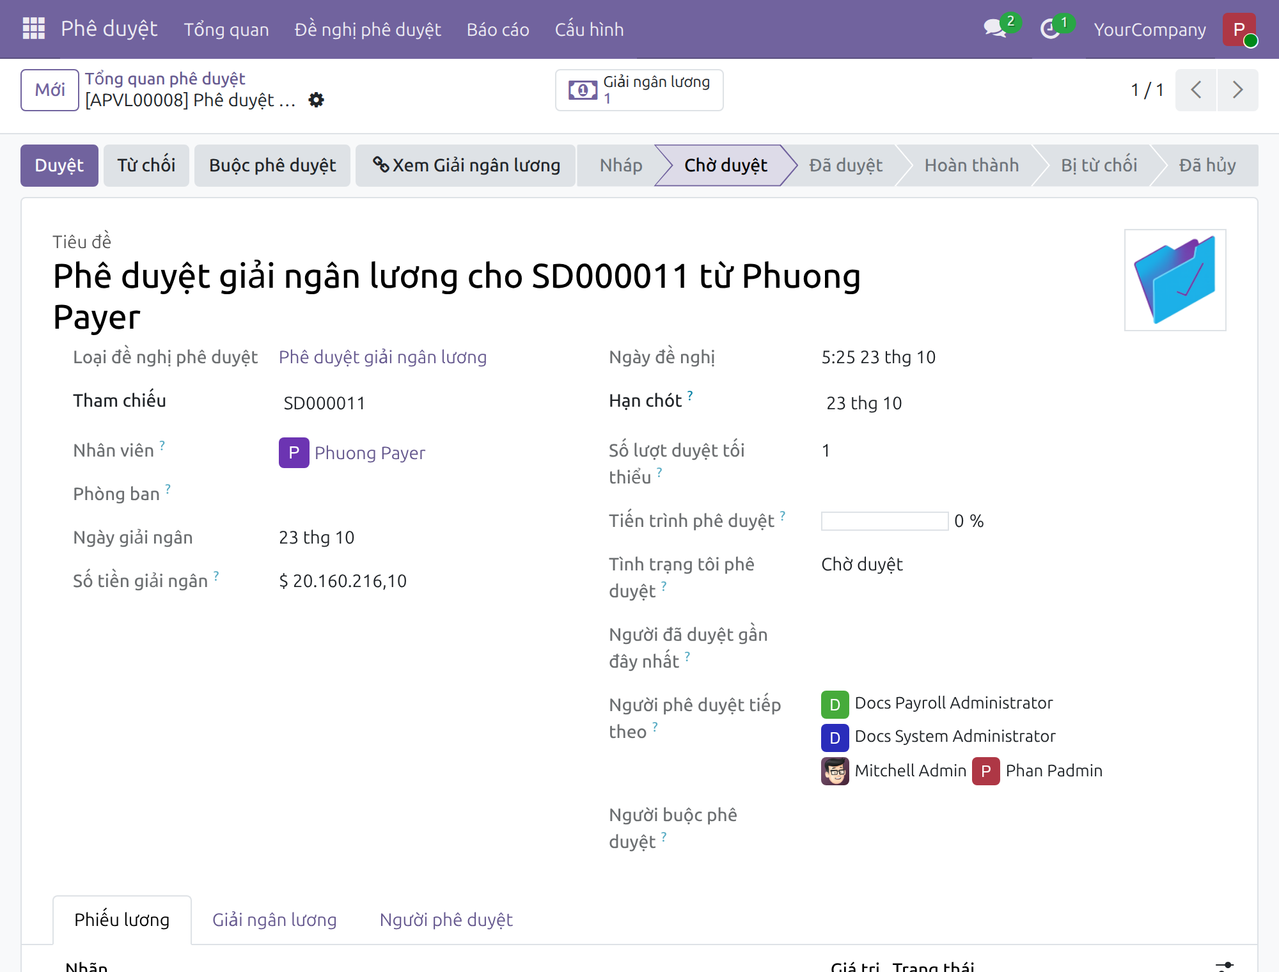1279x972 pixels.
Task: Go to previous record arrow
Action: coord(1196,90)
